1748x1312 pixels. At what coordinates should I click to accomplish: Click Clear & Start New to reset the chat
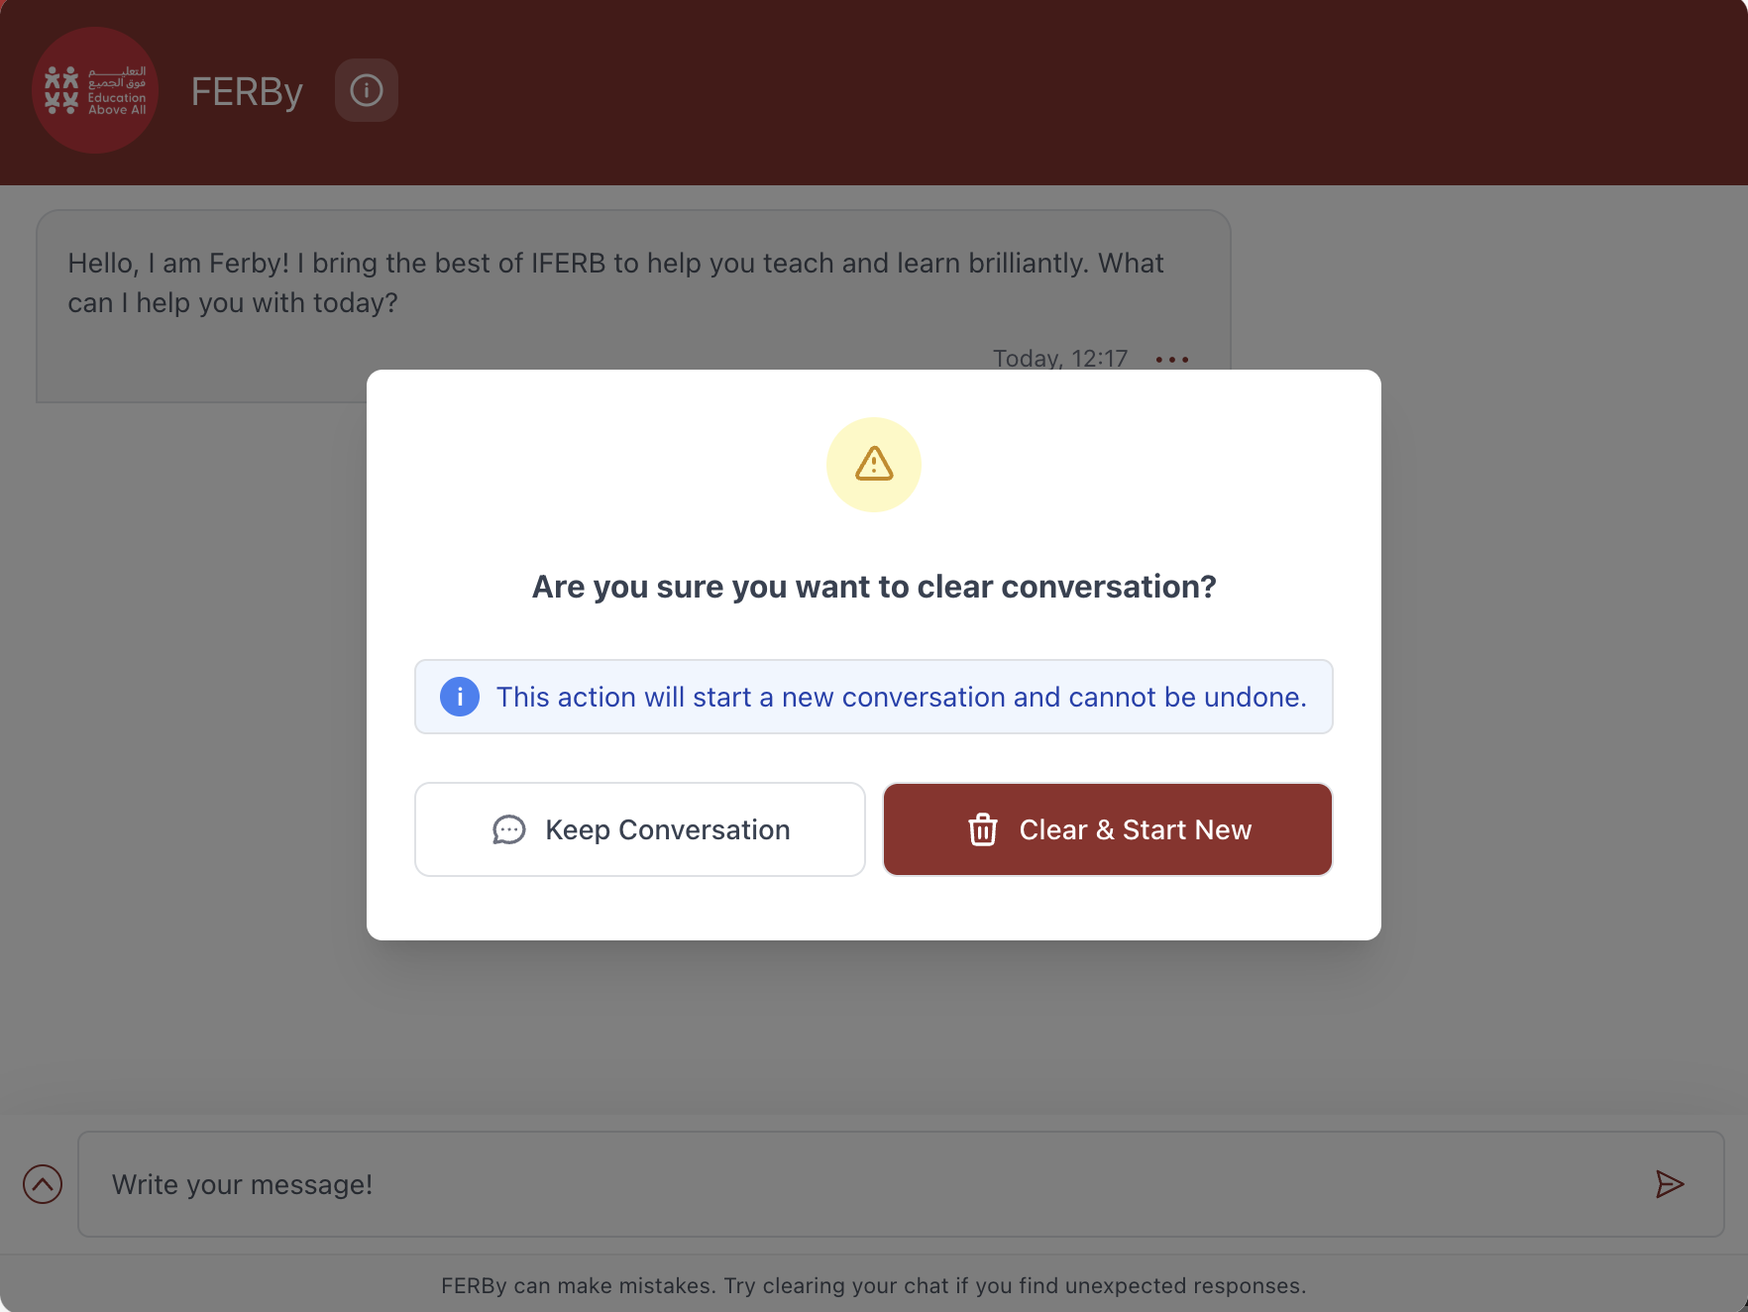point(1107,829)
